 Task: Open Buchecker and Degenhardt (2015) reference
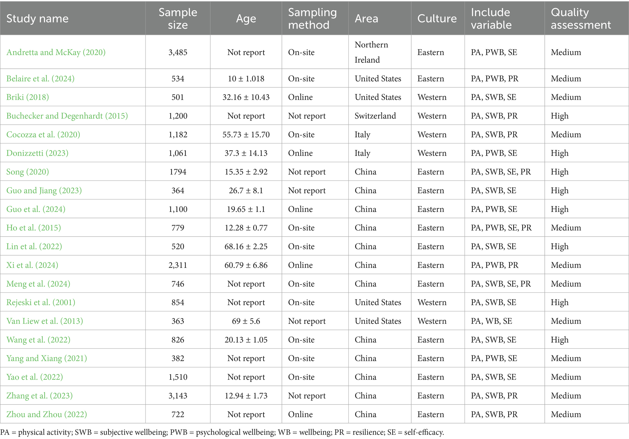click(x=67, y=116)
